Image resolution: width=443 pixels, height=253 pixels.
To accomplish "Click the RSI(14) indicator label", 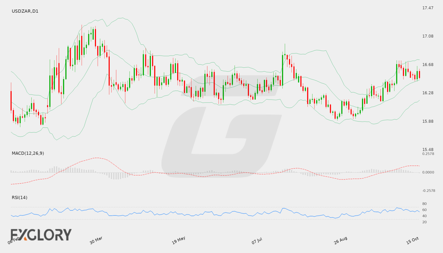I will tap(20, 197).
